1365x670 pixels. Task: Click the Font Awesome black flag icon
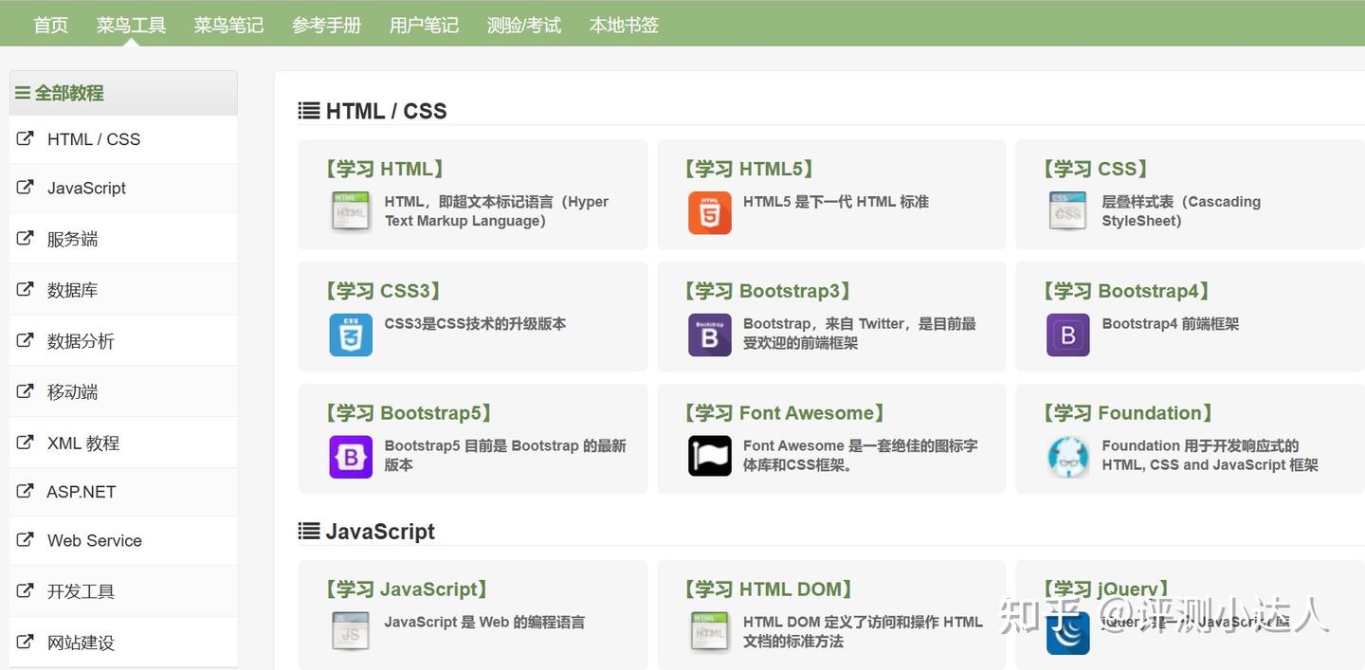click(x=709, y=457)
